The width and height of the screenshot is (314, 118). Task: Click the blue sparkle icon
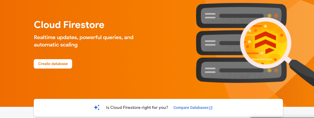97,108
